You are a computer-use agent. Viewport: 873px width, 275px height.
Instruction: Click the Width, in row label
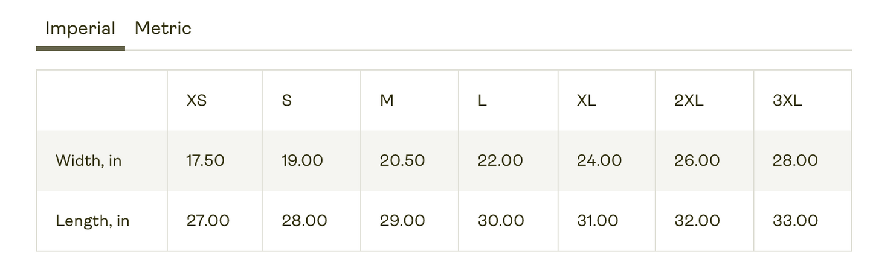click(88, 161)
